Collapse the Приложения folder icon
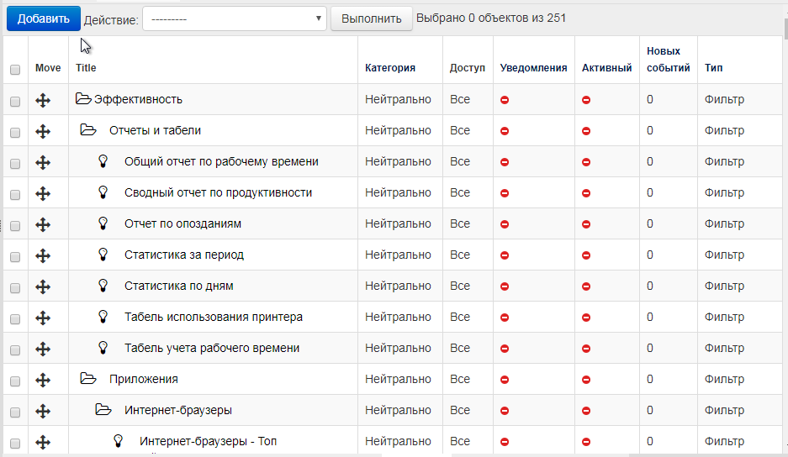This screenshot has height=457, width=788. [x=88, y=379]
